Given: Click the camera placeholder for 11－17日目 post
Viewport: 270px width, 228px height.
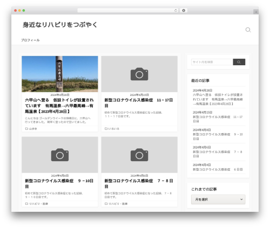Looking at the screenshot, I should point(139,74).
